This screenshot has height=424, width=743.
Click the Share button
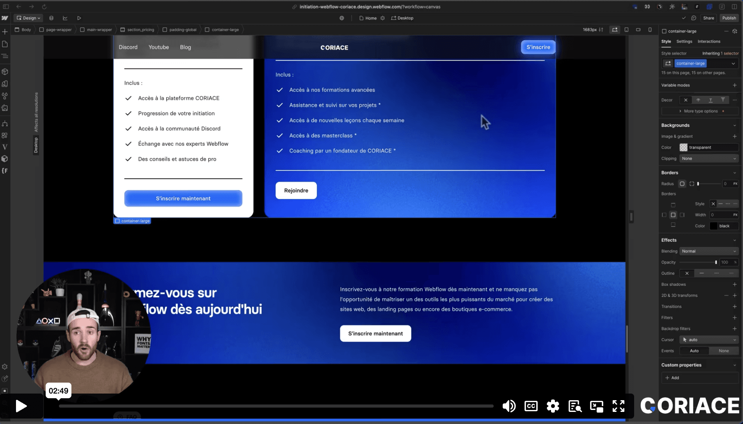coord(708,18)
